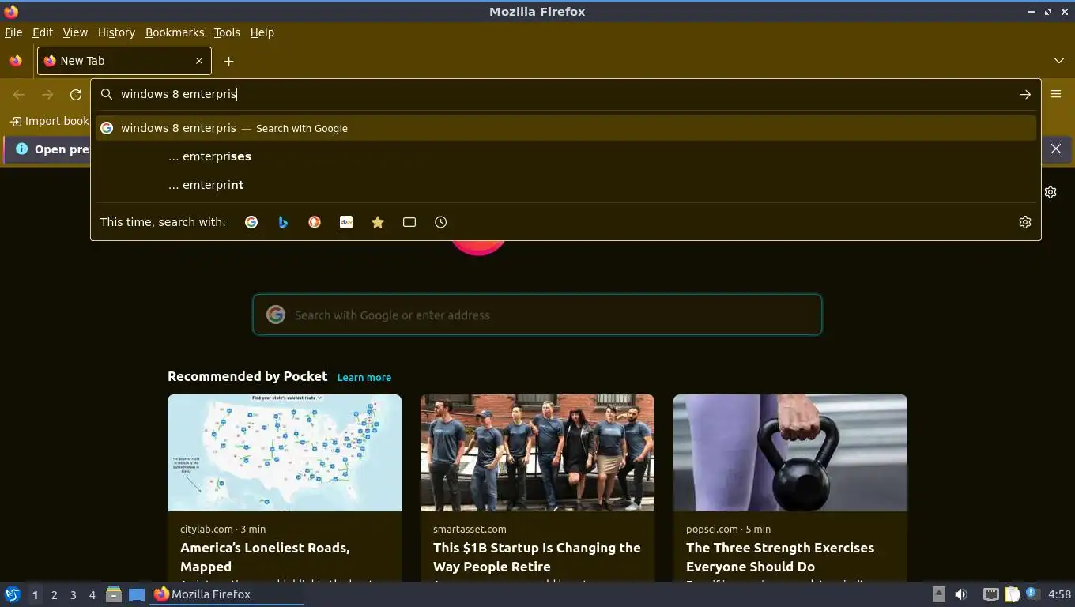Screen dimensions: 1075x607
Task: Open 'The Three Strength Exercises' article
Action: click(780, 557)
